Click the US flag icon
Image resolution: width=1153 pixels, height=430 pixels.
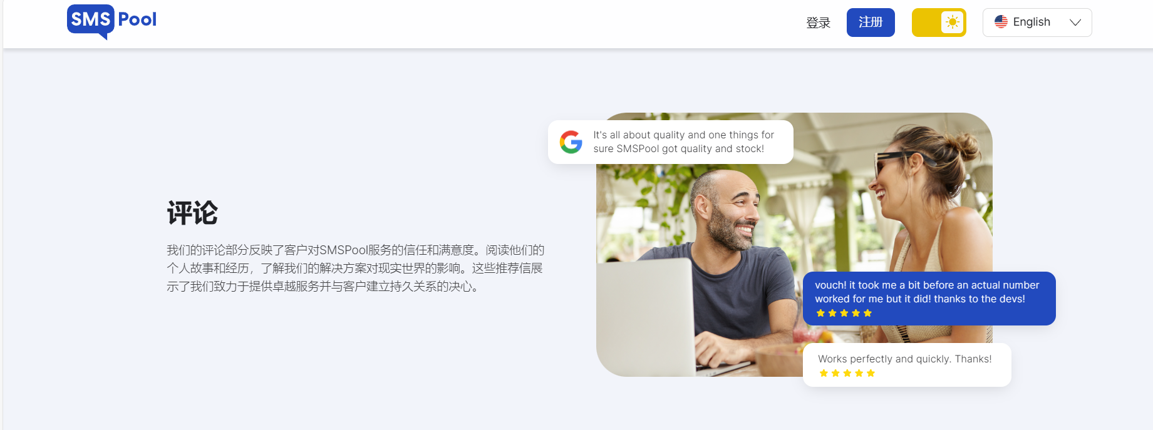(1001, 22)
